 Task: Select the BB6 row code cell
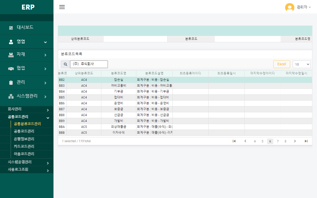[62, 103]
